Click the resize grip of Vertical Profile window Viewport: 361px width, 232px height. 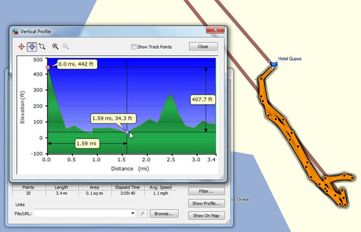[x=222, y=177]
